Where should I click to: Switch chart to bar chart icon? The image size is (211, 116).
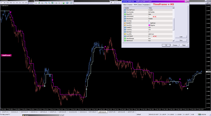pyautogui.click(x=36, y=3)
